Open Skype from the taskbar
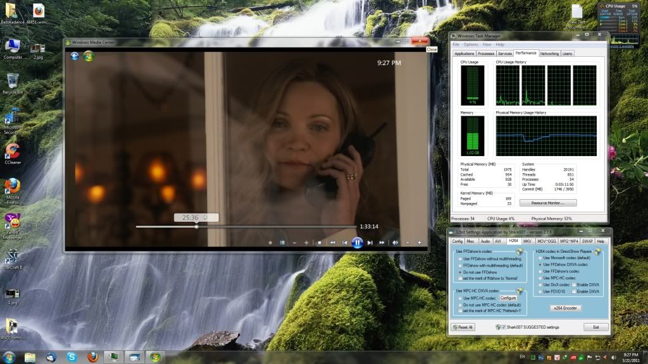 click(72, 357)
